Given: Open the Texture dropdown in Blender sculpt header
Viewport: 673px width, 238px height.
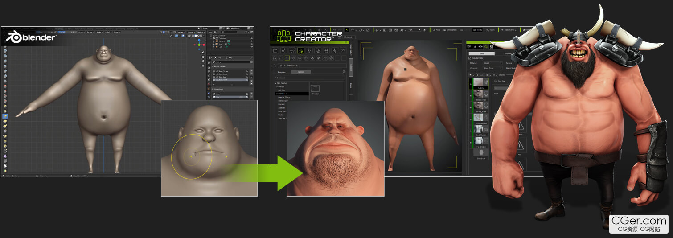Looking at the screenshot, I should (x=90, y=32).
